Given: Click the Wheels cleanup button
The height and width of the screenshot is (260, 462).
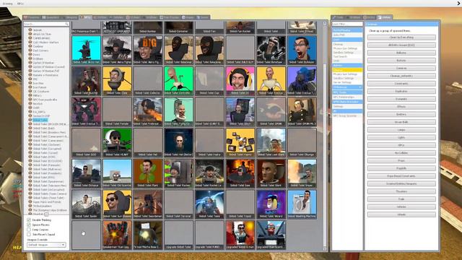Looking at the screenshot, I should pyautogui.click(x=401, y=214).
